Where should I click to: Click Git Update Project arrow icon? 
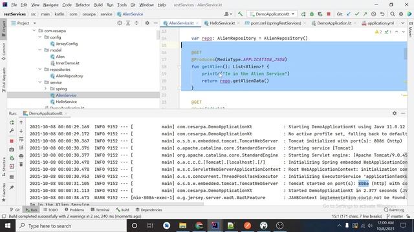(349, 14)
